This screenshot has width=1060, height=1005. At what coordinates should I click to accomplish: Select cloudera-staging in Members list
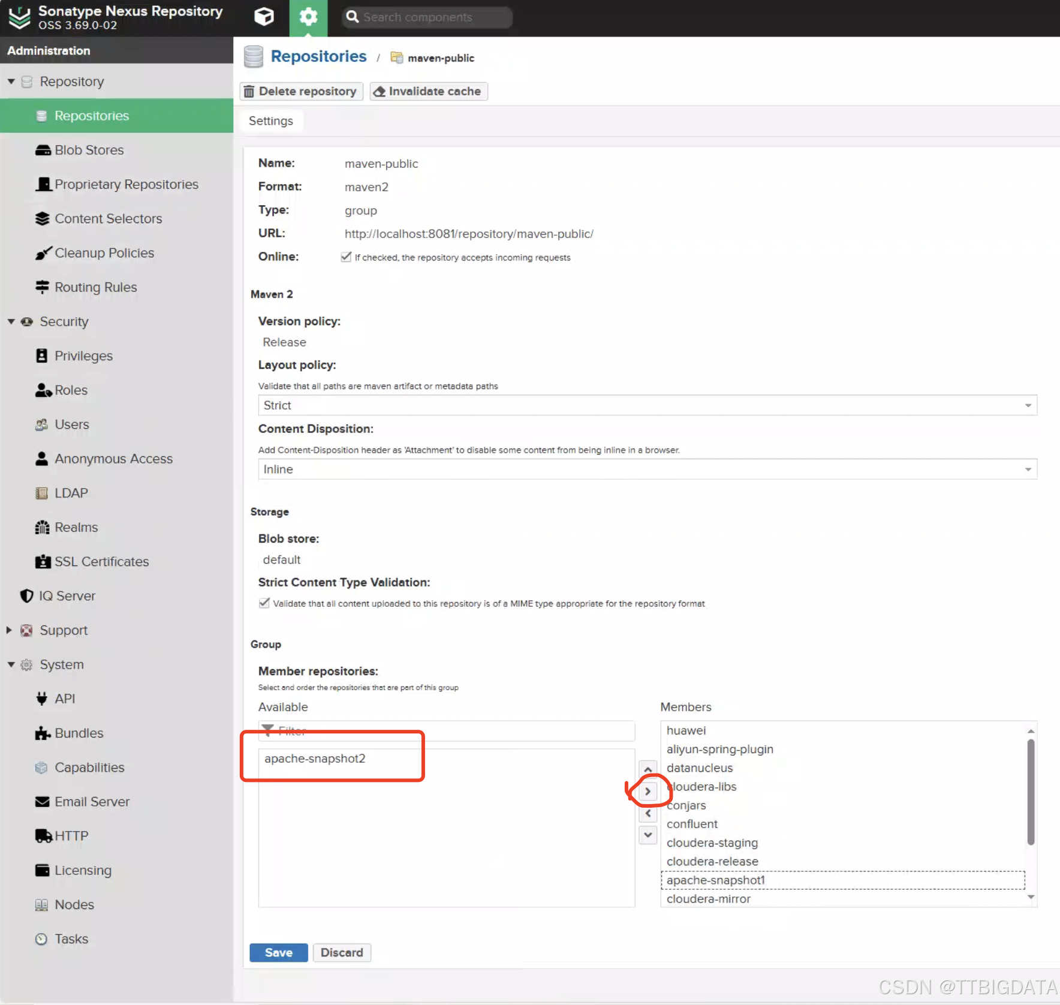tap(843, 842)
